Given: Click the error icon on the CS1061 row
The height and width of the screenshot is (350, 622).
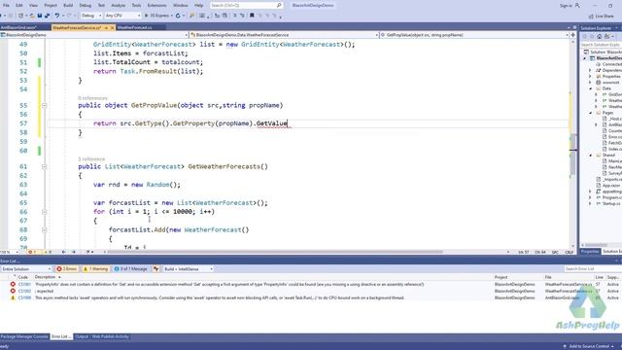Looking at the screenshot, I should 13,284.
